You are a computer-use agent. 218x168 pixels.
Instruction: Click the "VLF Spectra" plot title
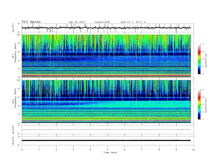coord(31,22)
